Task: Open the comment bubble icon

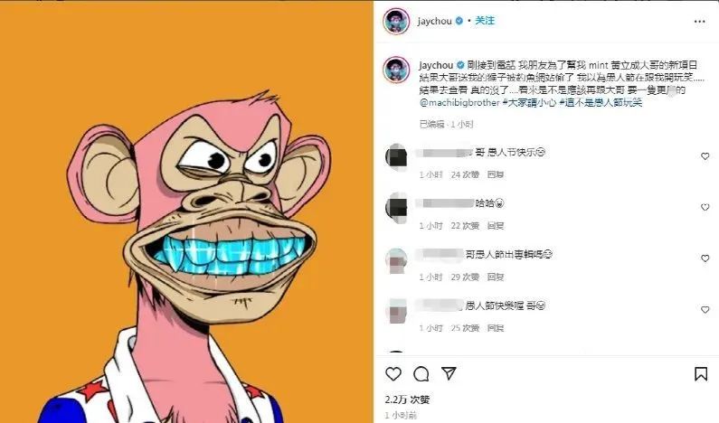Action: coord(421,374)
